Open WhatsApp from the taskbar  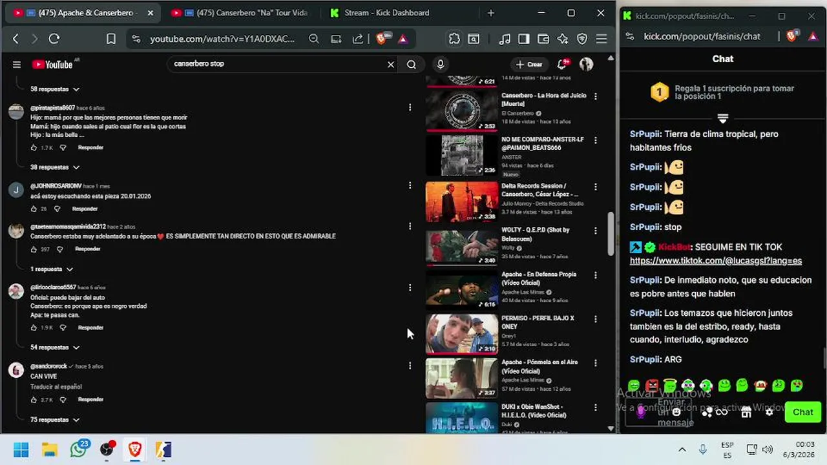point(78,449)
